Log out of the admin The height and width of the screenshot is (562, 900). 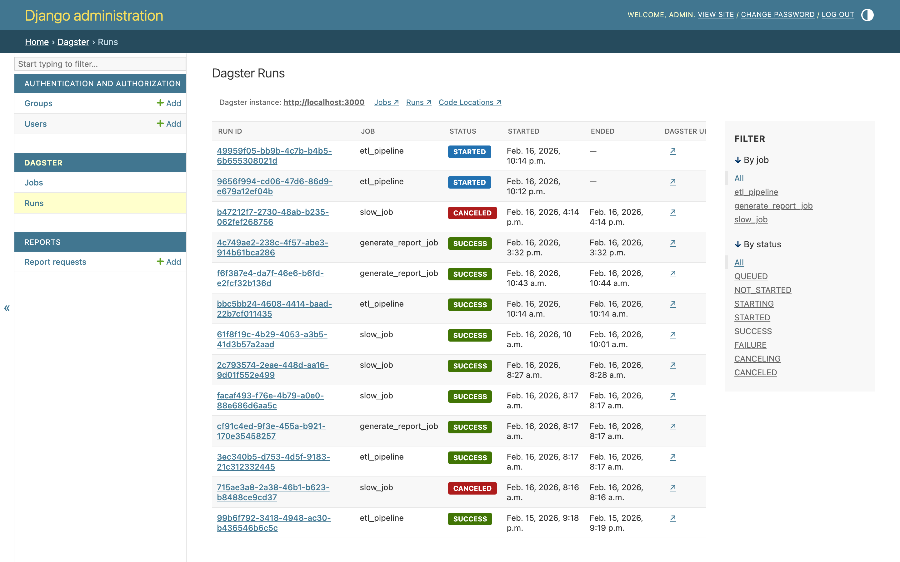pos(838,14)
